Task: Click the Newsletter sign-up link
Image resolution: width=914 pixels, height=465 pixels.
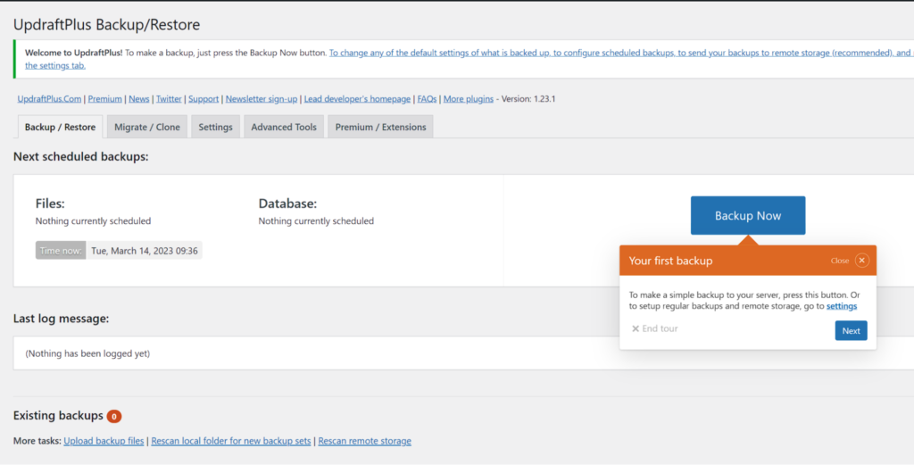Action: coord(260,99)
